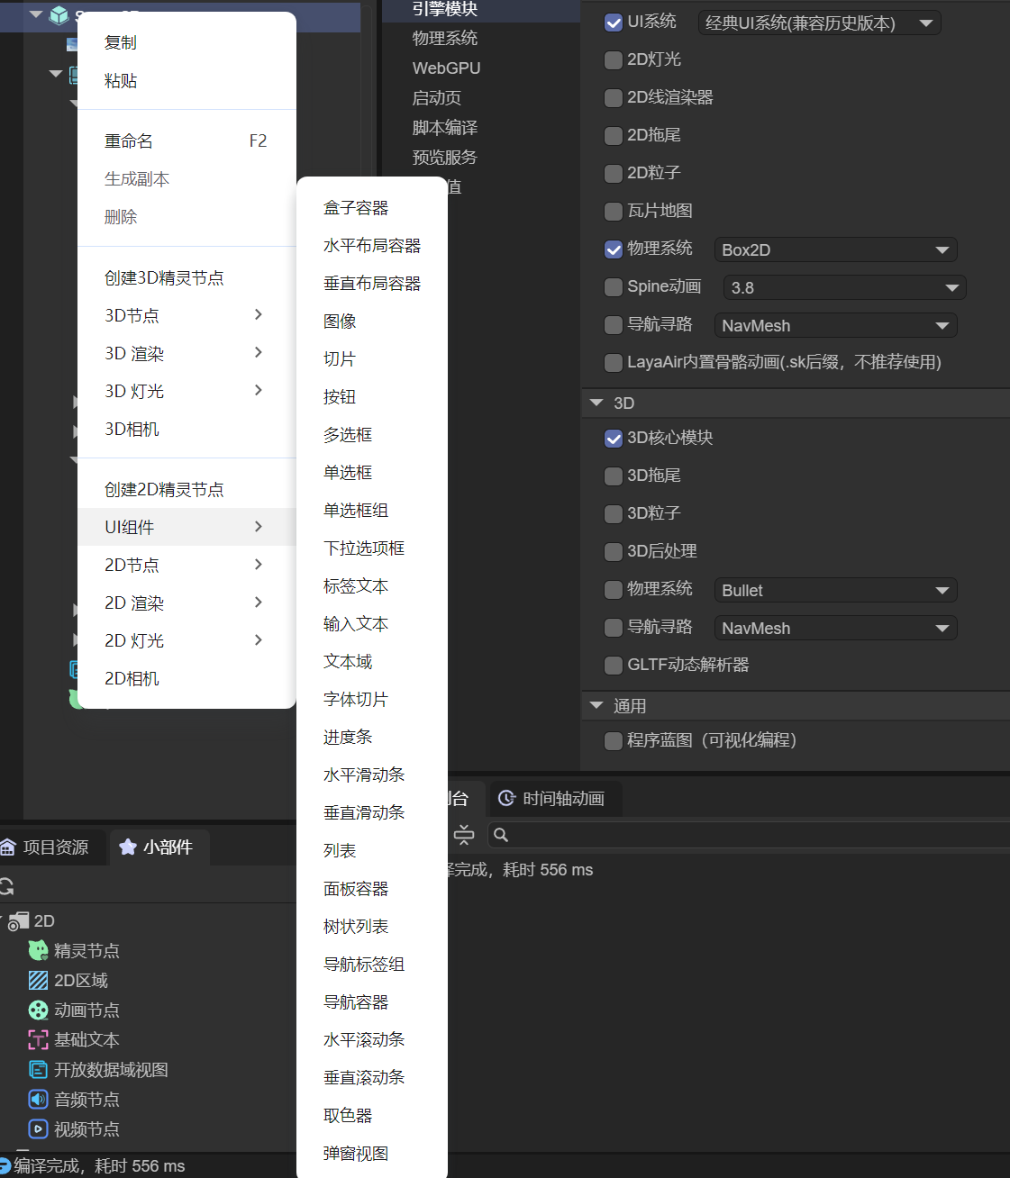This screenshot has height=1178, width=1010.
Task: Uncheck the 3D核心模块 checkbox
Action: pyautogui.click(x=614, y=438)
